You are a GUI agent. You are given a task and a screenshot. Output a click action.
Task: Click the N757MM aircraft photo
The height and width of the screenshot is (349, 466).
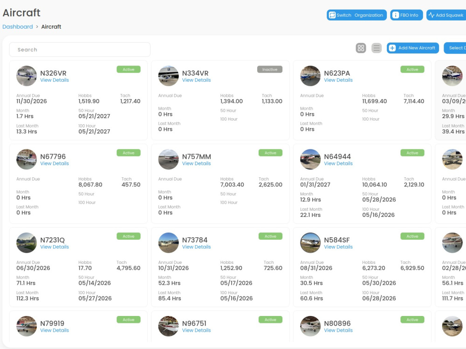click(169, 159)
